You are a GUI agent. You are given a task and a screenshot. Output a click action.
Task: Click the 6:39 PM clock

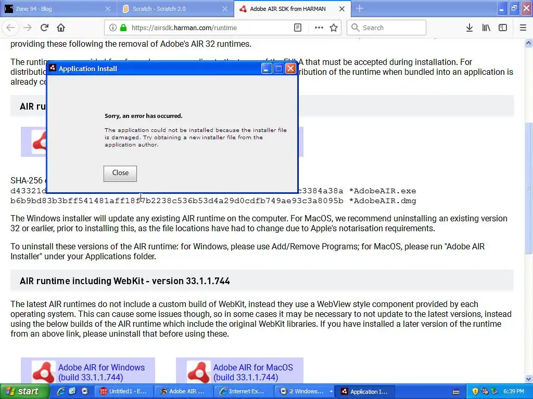(514, 391)
